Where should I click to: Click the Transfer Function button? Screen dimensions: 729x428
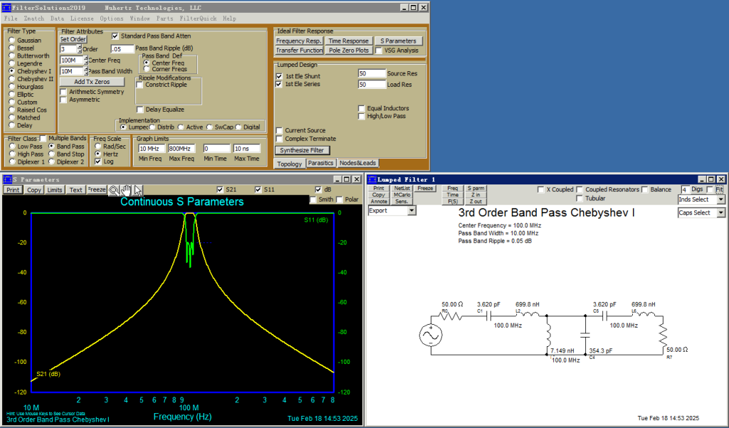click(299, 51)
